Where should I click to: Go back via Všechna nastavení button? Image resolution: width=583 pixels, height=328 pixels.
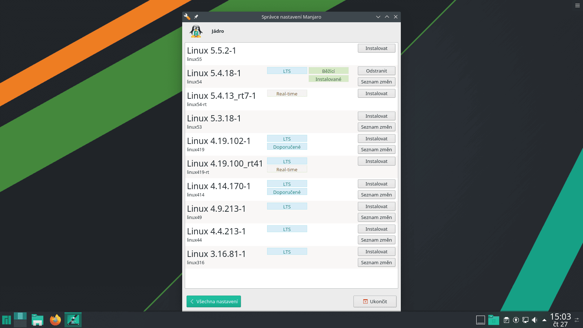click(x=214, y=301)
